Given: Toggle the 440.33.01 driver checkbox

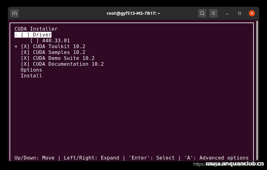Looking at the screenshot, I should pyautogui.click(x=35, y=41).
